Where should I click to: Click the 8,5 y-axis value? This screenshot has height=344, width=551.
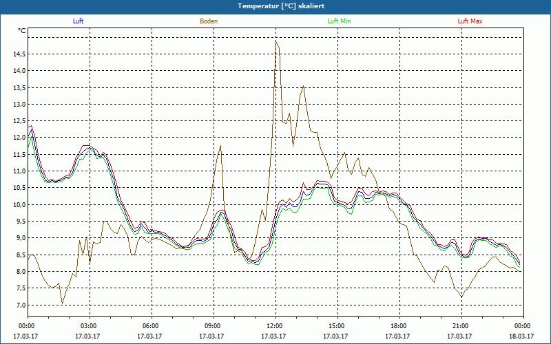(x=21, y=255)
